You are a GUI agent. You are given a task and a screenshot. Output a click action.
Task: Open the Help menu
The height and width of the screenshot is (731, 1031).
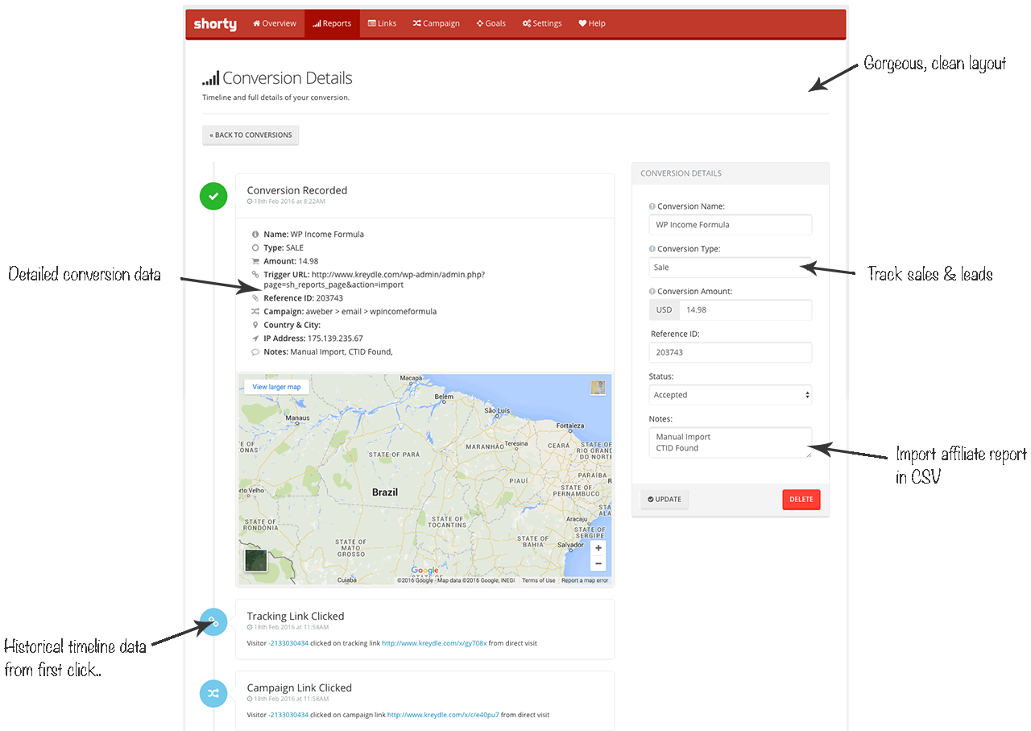point(592,23)
